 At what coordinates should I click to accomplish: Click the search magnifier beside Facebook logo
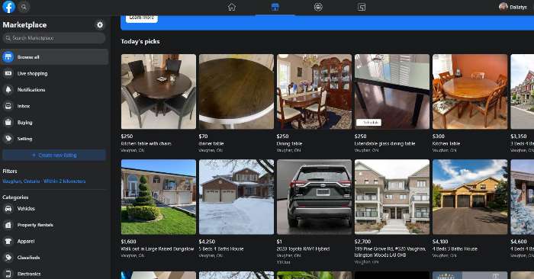(24, 7)
